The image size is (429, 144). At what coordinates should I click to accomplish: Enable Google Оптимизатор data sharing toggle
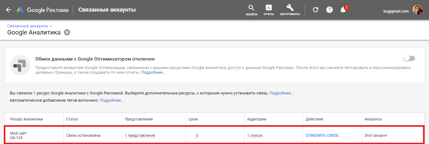click(409, 58)
